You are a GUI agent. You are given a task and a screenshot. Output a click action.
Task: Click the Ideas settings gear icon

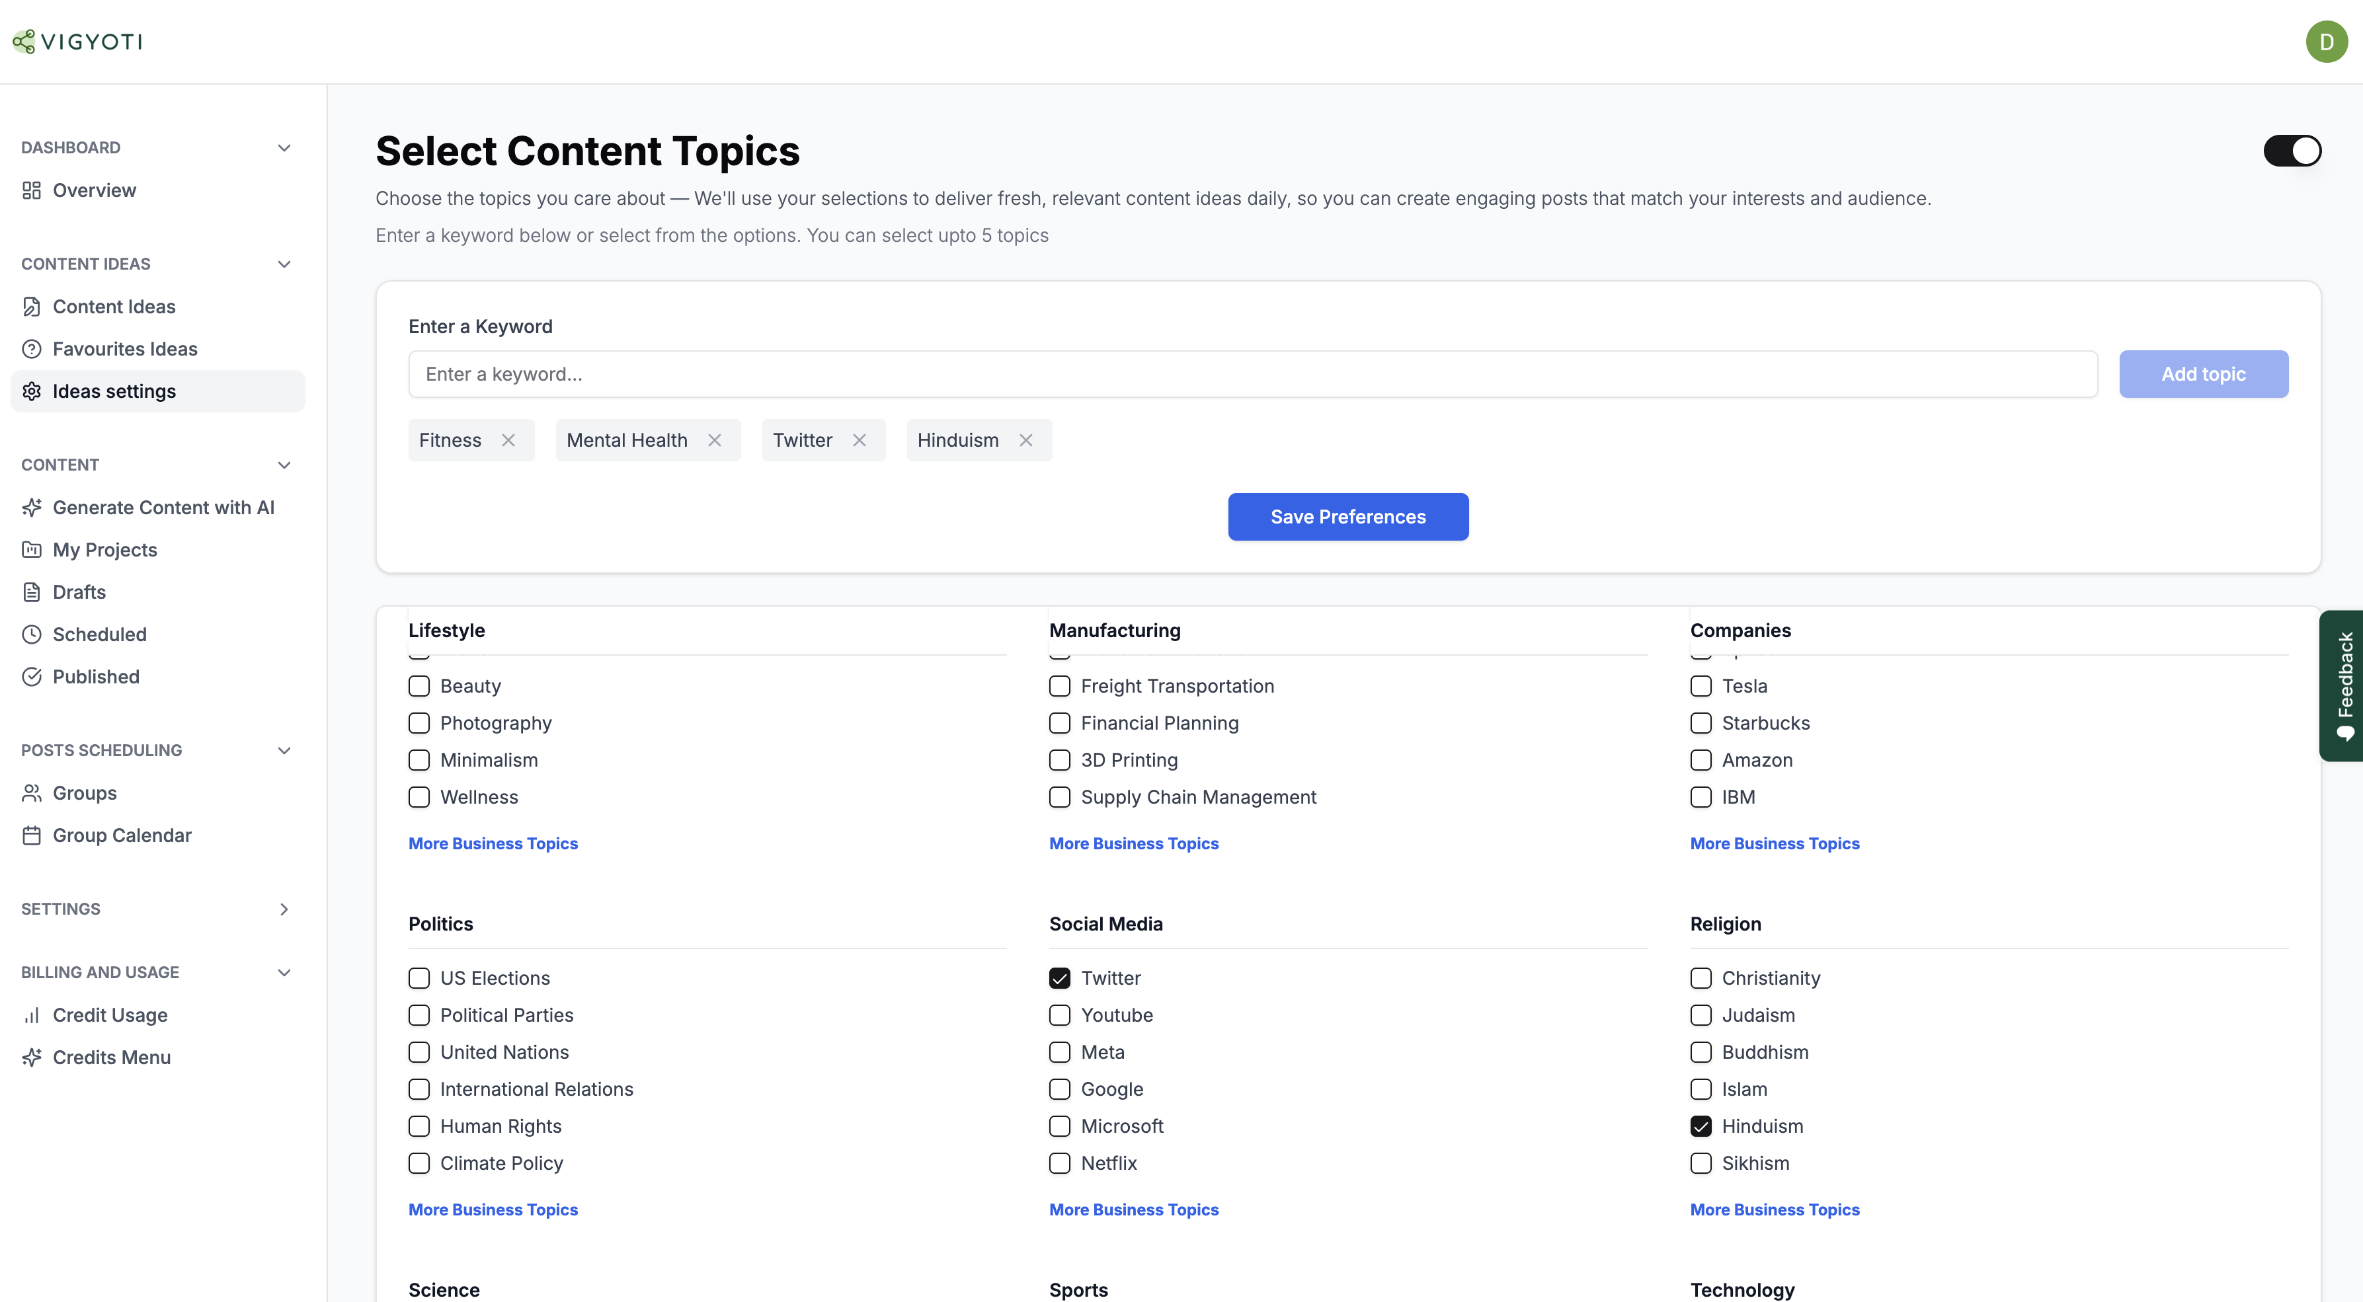tap(32, 391)
